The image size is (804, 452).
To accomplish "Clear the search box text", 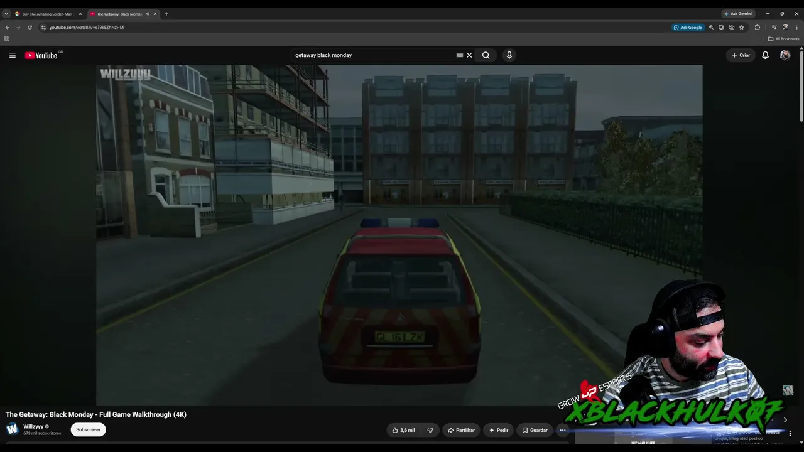I will click(x=469, y=55).
